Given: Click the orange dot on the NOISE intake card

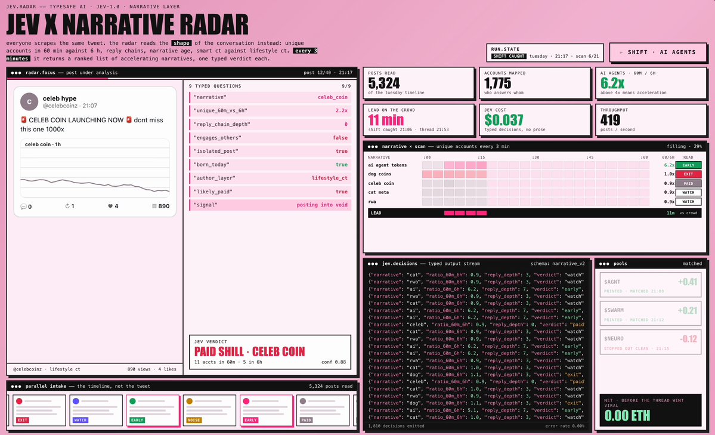Looking at the screenshot, I should (189, 401).
